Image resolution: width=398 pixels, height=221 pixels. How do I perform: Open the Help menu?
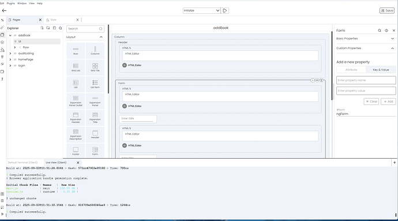point(40,3)
